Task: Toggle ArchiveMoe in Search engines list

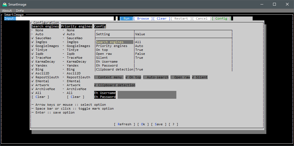Action: coord(43,89)
